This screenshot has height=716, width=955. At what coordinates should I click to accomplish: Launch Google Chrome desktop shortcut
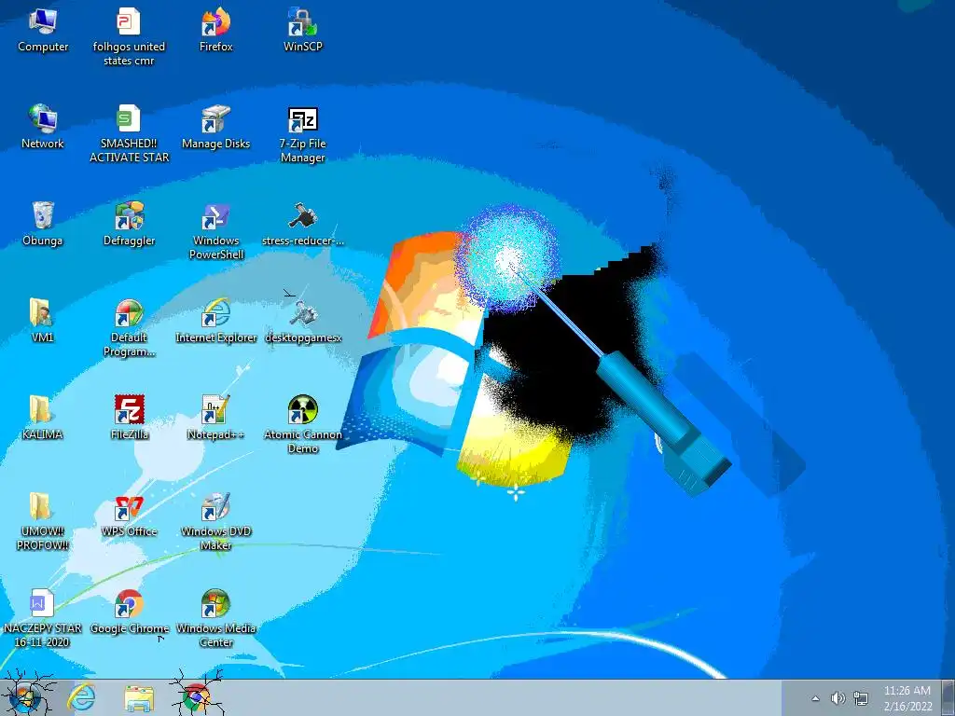(129, 612)
